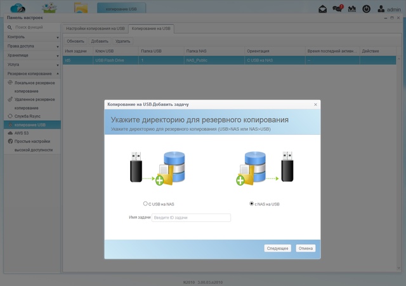Click the Поиск функций search field
This screenshot has height=286, width=406.
tap(36, 27)
